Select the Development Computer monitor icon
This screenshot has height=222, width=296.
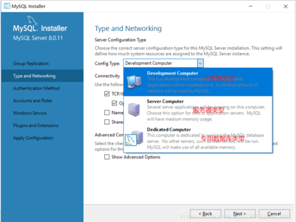(x=134, y=82)
